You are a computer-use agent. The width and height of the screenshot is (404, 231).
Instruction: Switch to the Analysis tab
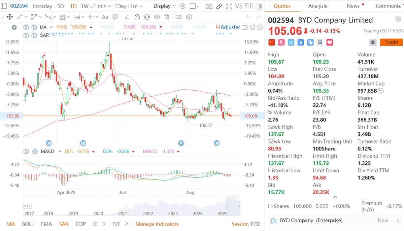[318, 6]
